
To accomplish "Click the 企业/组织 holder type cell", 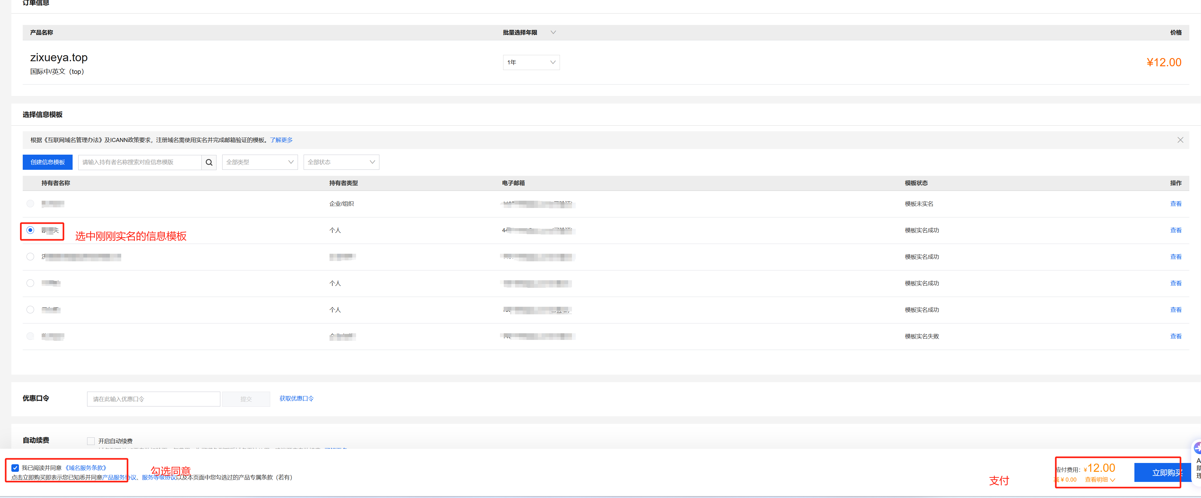I will click(x=341, y=204).
